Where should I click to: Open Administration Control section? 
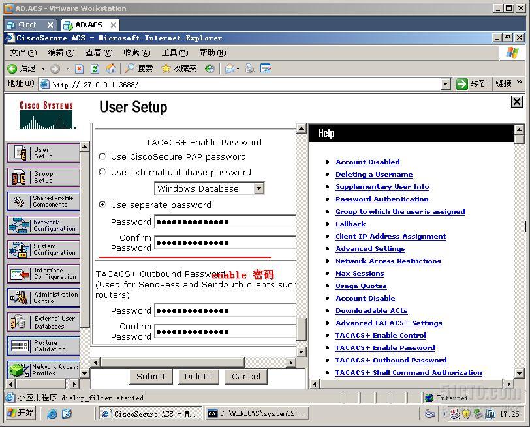tap(43, 298)
